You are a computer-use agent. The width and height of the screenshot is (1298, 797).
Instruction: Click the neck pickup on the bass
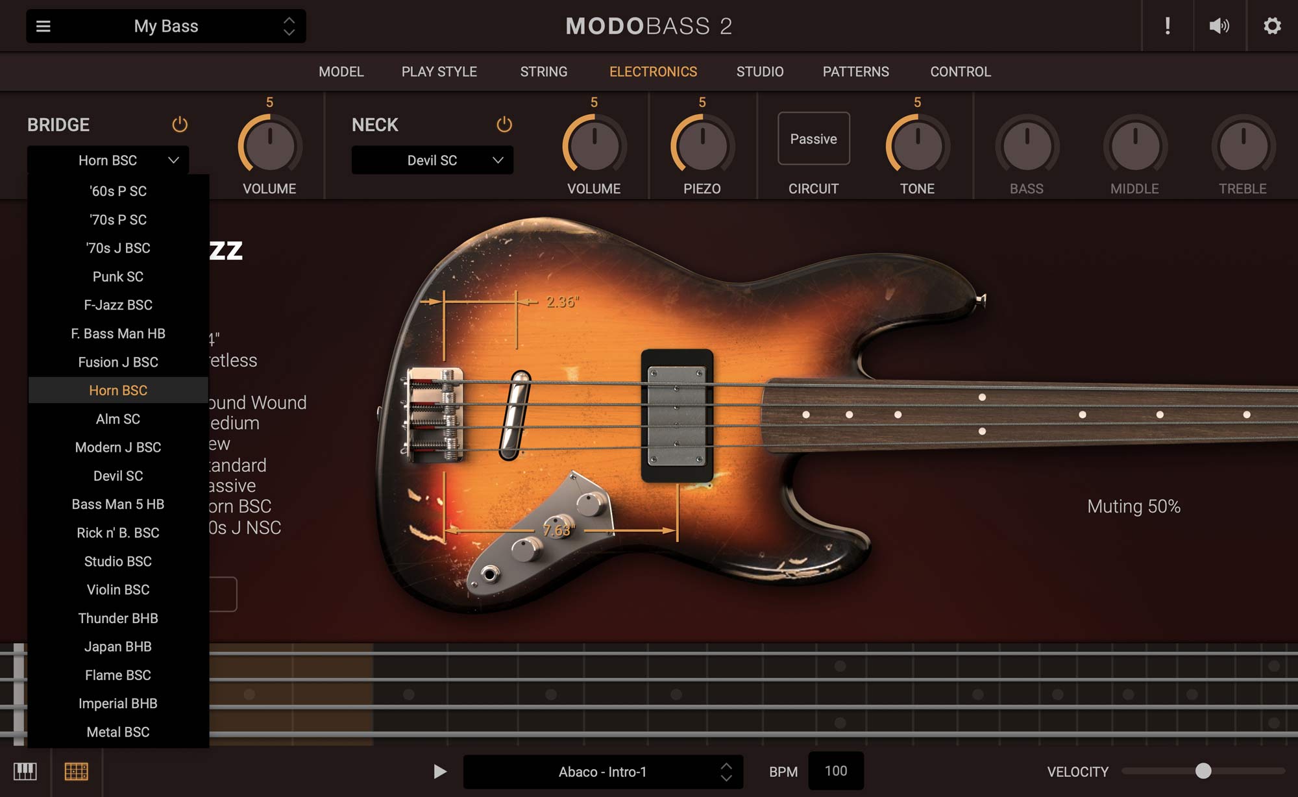677,415
